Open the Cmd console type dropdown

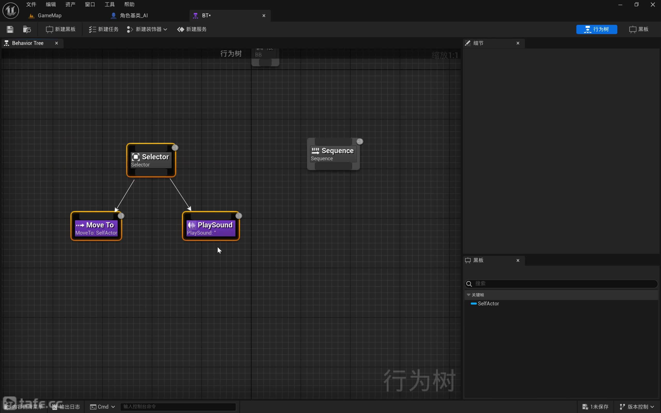pyautogui.click(x=103, y=407)
